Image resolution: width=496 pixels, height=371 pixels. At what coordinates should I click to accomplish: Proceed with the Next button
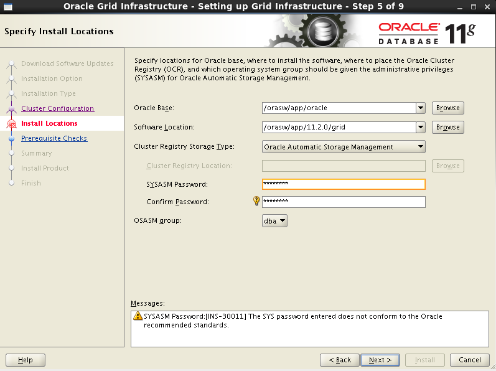pos(380,360)
